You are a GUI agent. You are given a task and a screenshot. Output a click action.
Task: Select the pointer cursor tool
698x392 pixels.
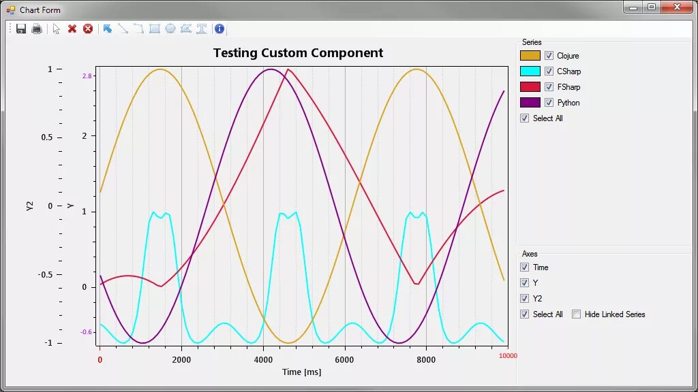pos(56,29)
